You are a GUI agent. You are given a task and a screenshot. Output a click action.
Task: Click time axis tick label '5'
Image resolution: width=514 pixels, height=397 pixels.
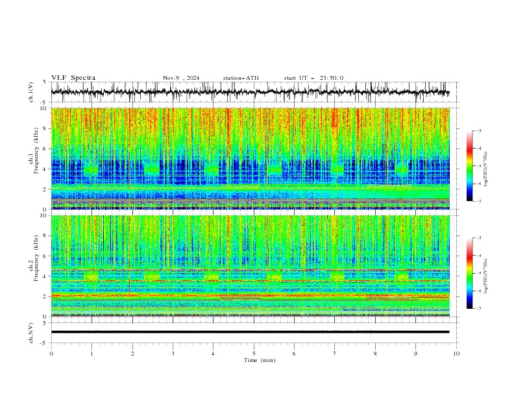[254, 354]
